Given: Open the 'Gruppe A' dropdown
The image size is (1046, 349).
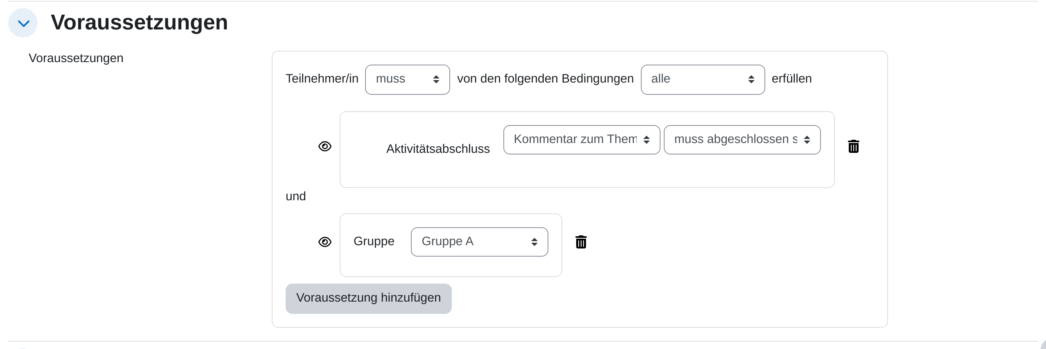Looking at the screenshot, I should pos(479,242).
